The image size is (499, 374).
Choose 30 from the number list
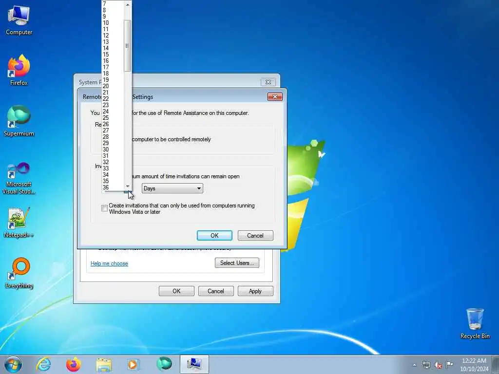click(113, 150)
